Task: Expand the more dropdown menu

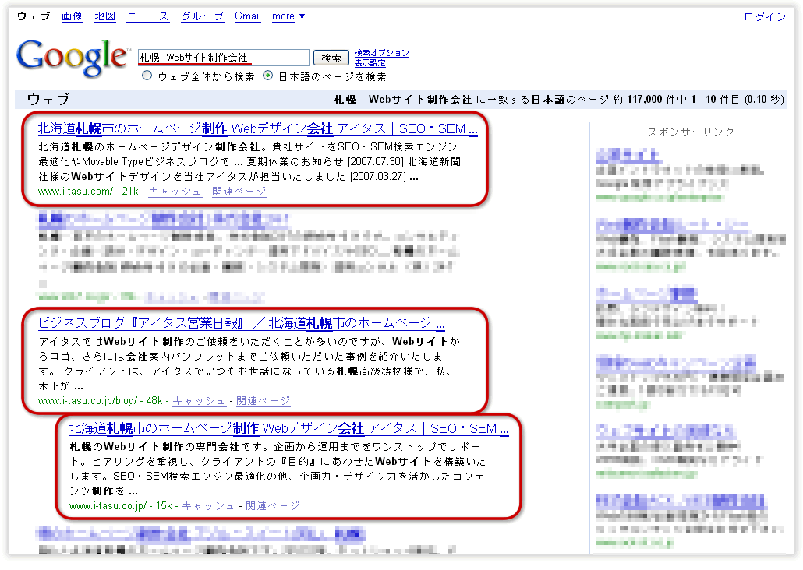Action: pyautogui.click(x=288, y=16)
